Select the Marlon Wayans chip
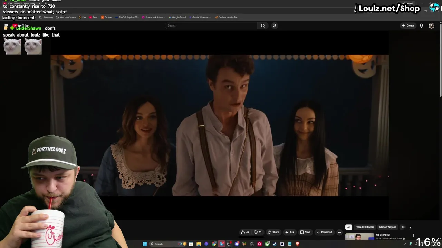This screenshot has height=248, width=442. (388, 227)
